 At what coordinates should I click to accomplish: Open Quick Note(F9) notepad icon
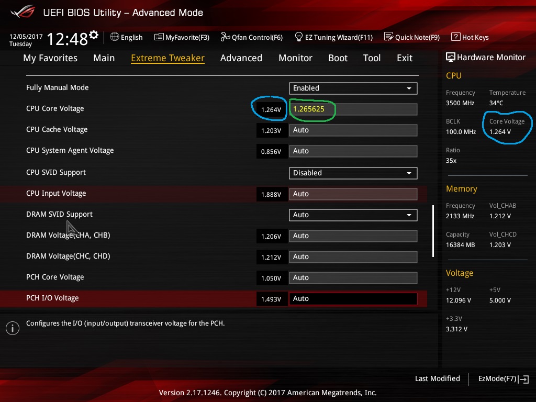click(389, 37)
